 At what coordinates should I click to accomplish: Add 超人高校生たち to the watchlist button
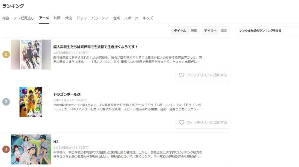click(x=203, y=75)
